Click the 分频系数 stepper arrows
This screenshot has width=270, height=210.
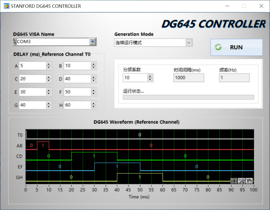(150, 77)
